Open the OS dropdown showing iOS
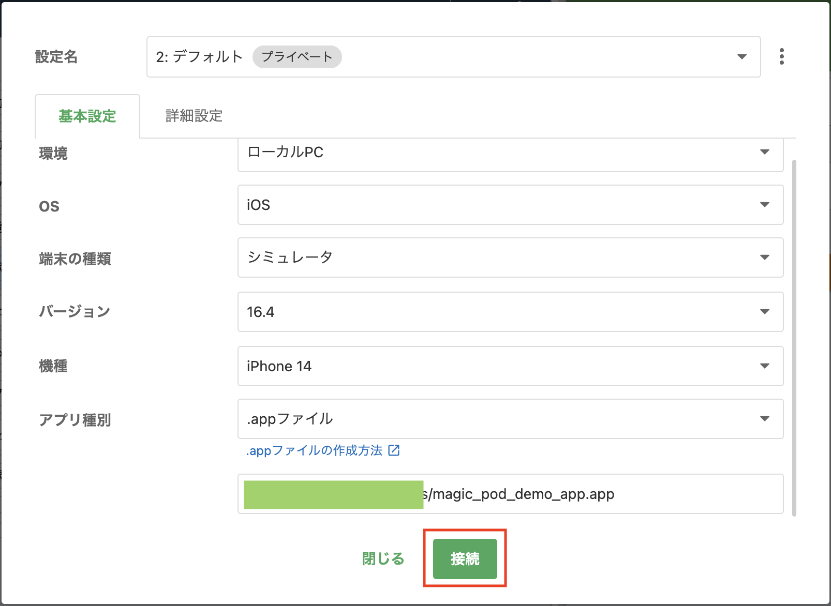 pos(510,205)
